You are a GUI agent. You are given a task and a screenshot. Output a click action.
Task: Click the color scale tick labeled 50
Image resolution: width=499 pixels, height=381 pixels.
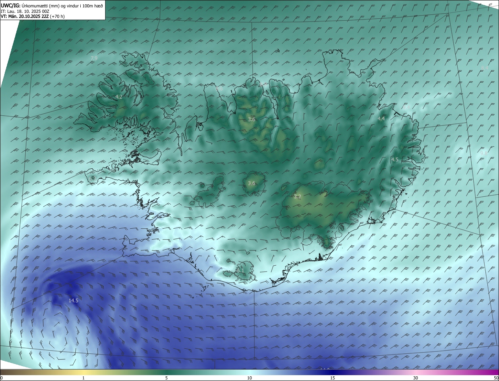(496, 378)
